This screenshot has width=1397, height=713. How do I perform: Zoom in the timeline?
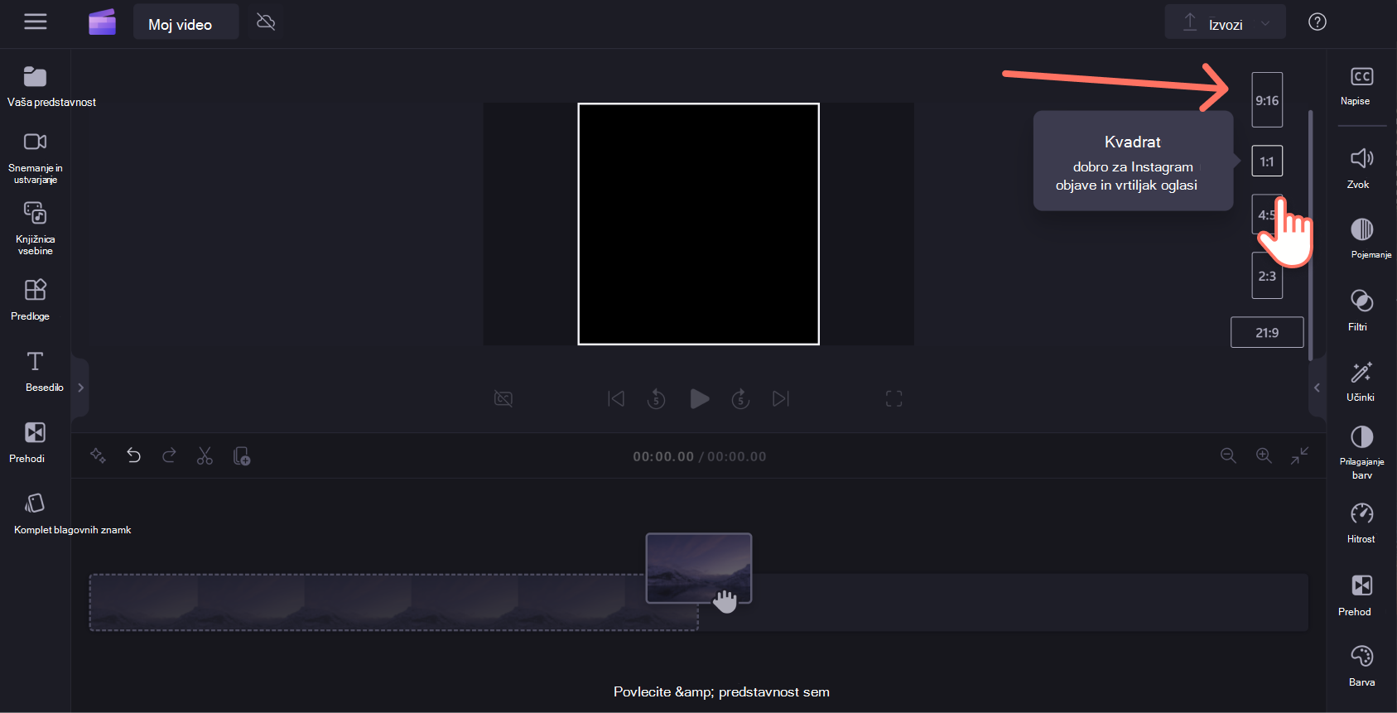1264,455
